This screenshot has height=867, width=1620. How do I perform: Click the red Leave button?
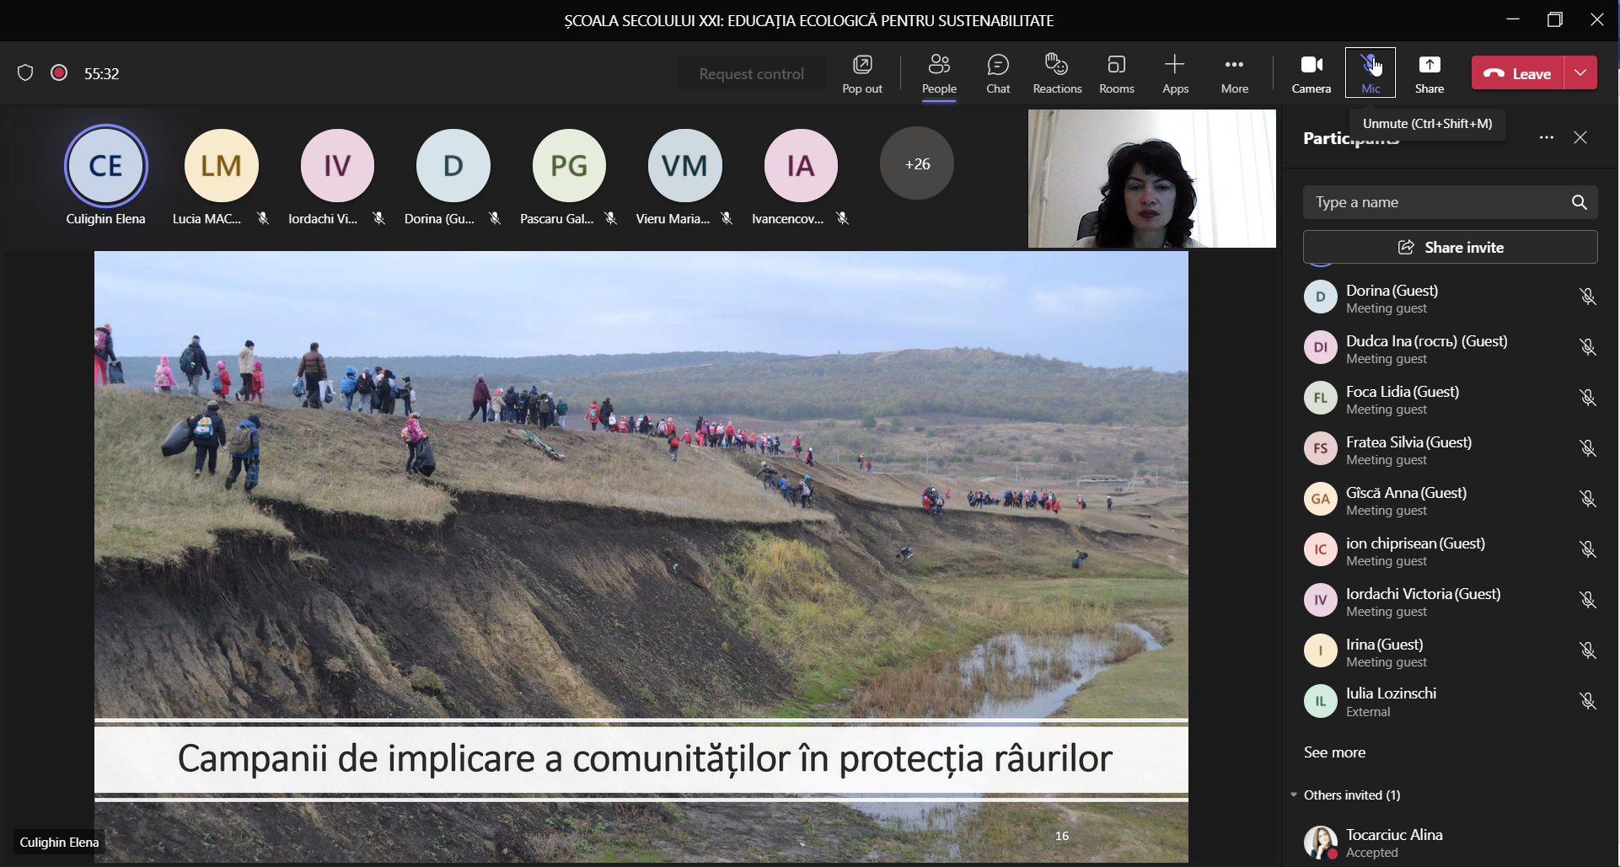(x=1518, y=73)
